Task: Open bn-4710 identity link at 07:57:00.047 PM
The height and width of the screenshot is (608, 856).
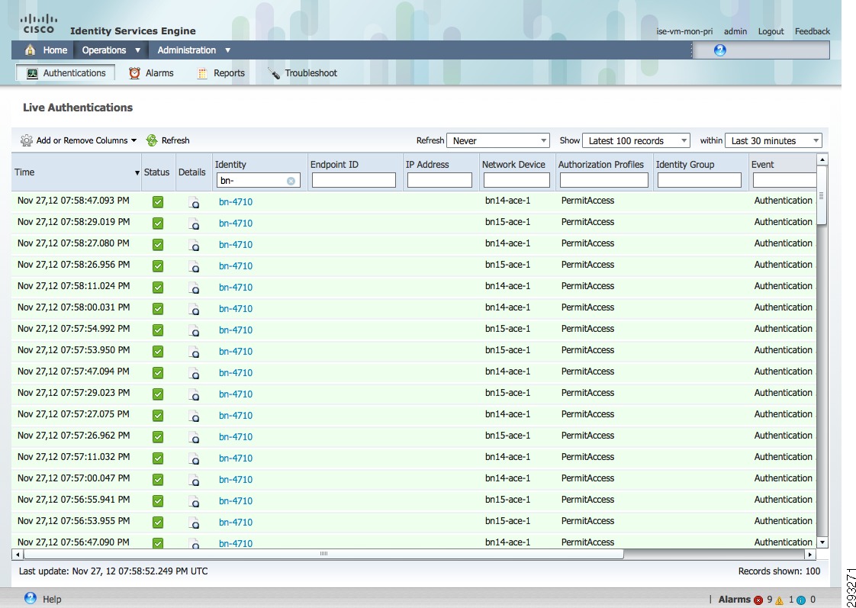Action: [x=236, y=480]
